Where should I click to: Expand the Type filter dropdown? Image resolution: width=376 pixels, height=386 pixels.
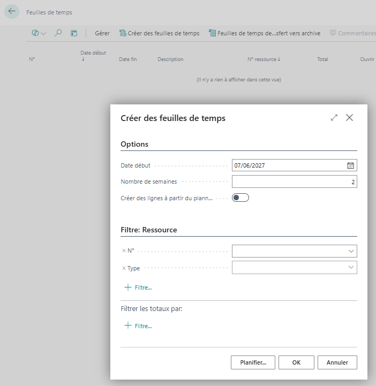(x=351, y=267)
